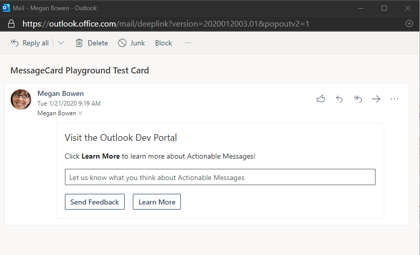Like the message with thumbs up icon

point(321,99)
